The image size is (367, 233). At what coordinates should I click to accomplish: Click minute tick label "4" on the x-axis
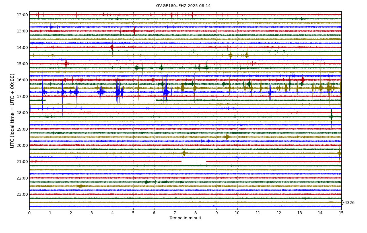point(112,213)
